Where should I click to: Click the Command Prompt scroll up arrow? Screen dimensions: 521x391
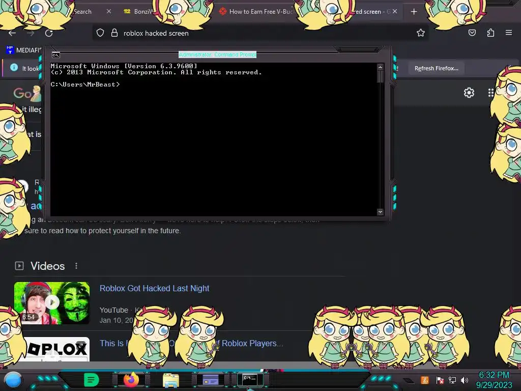tap(380, 68)
